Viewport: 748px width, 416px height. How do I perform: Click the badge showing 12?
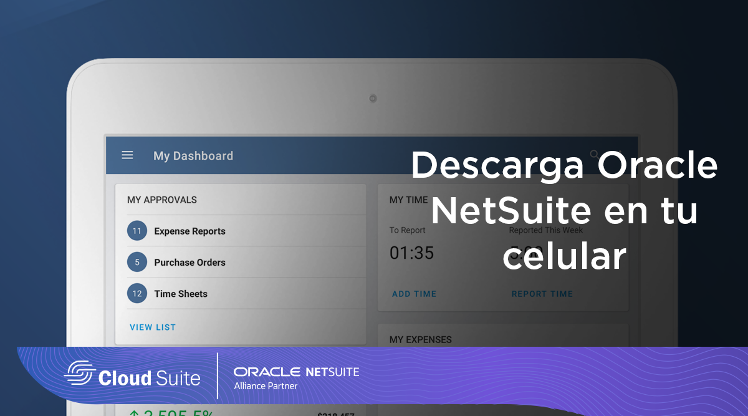pyautogui.click(x=137, y=293)
